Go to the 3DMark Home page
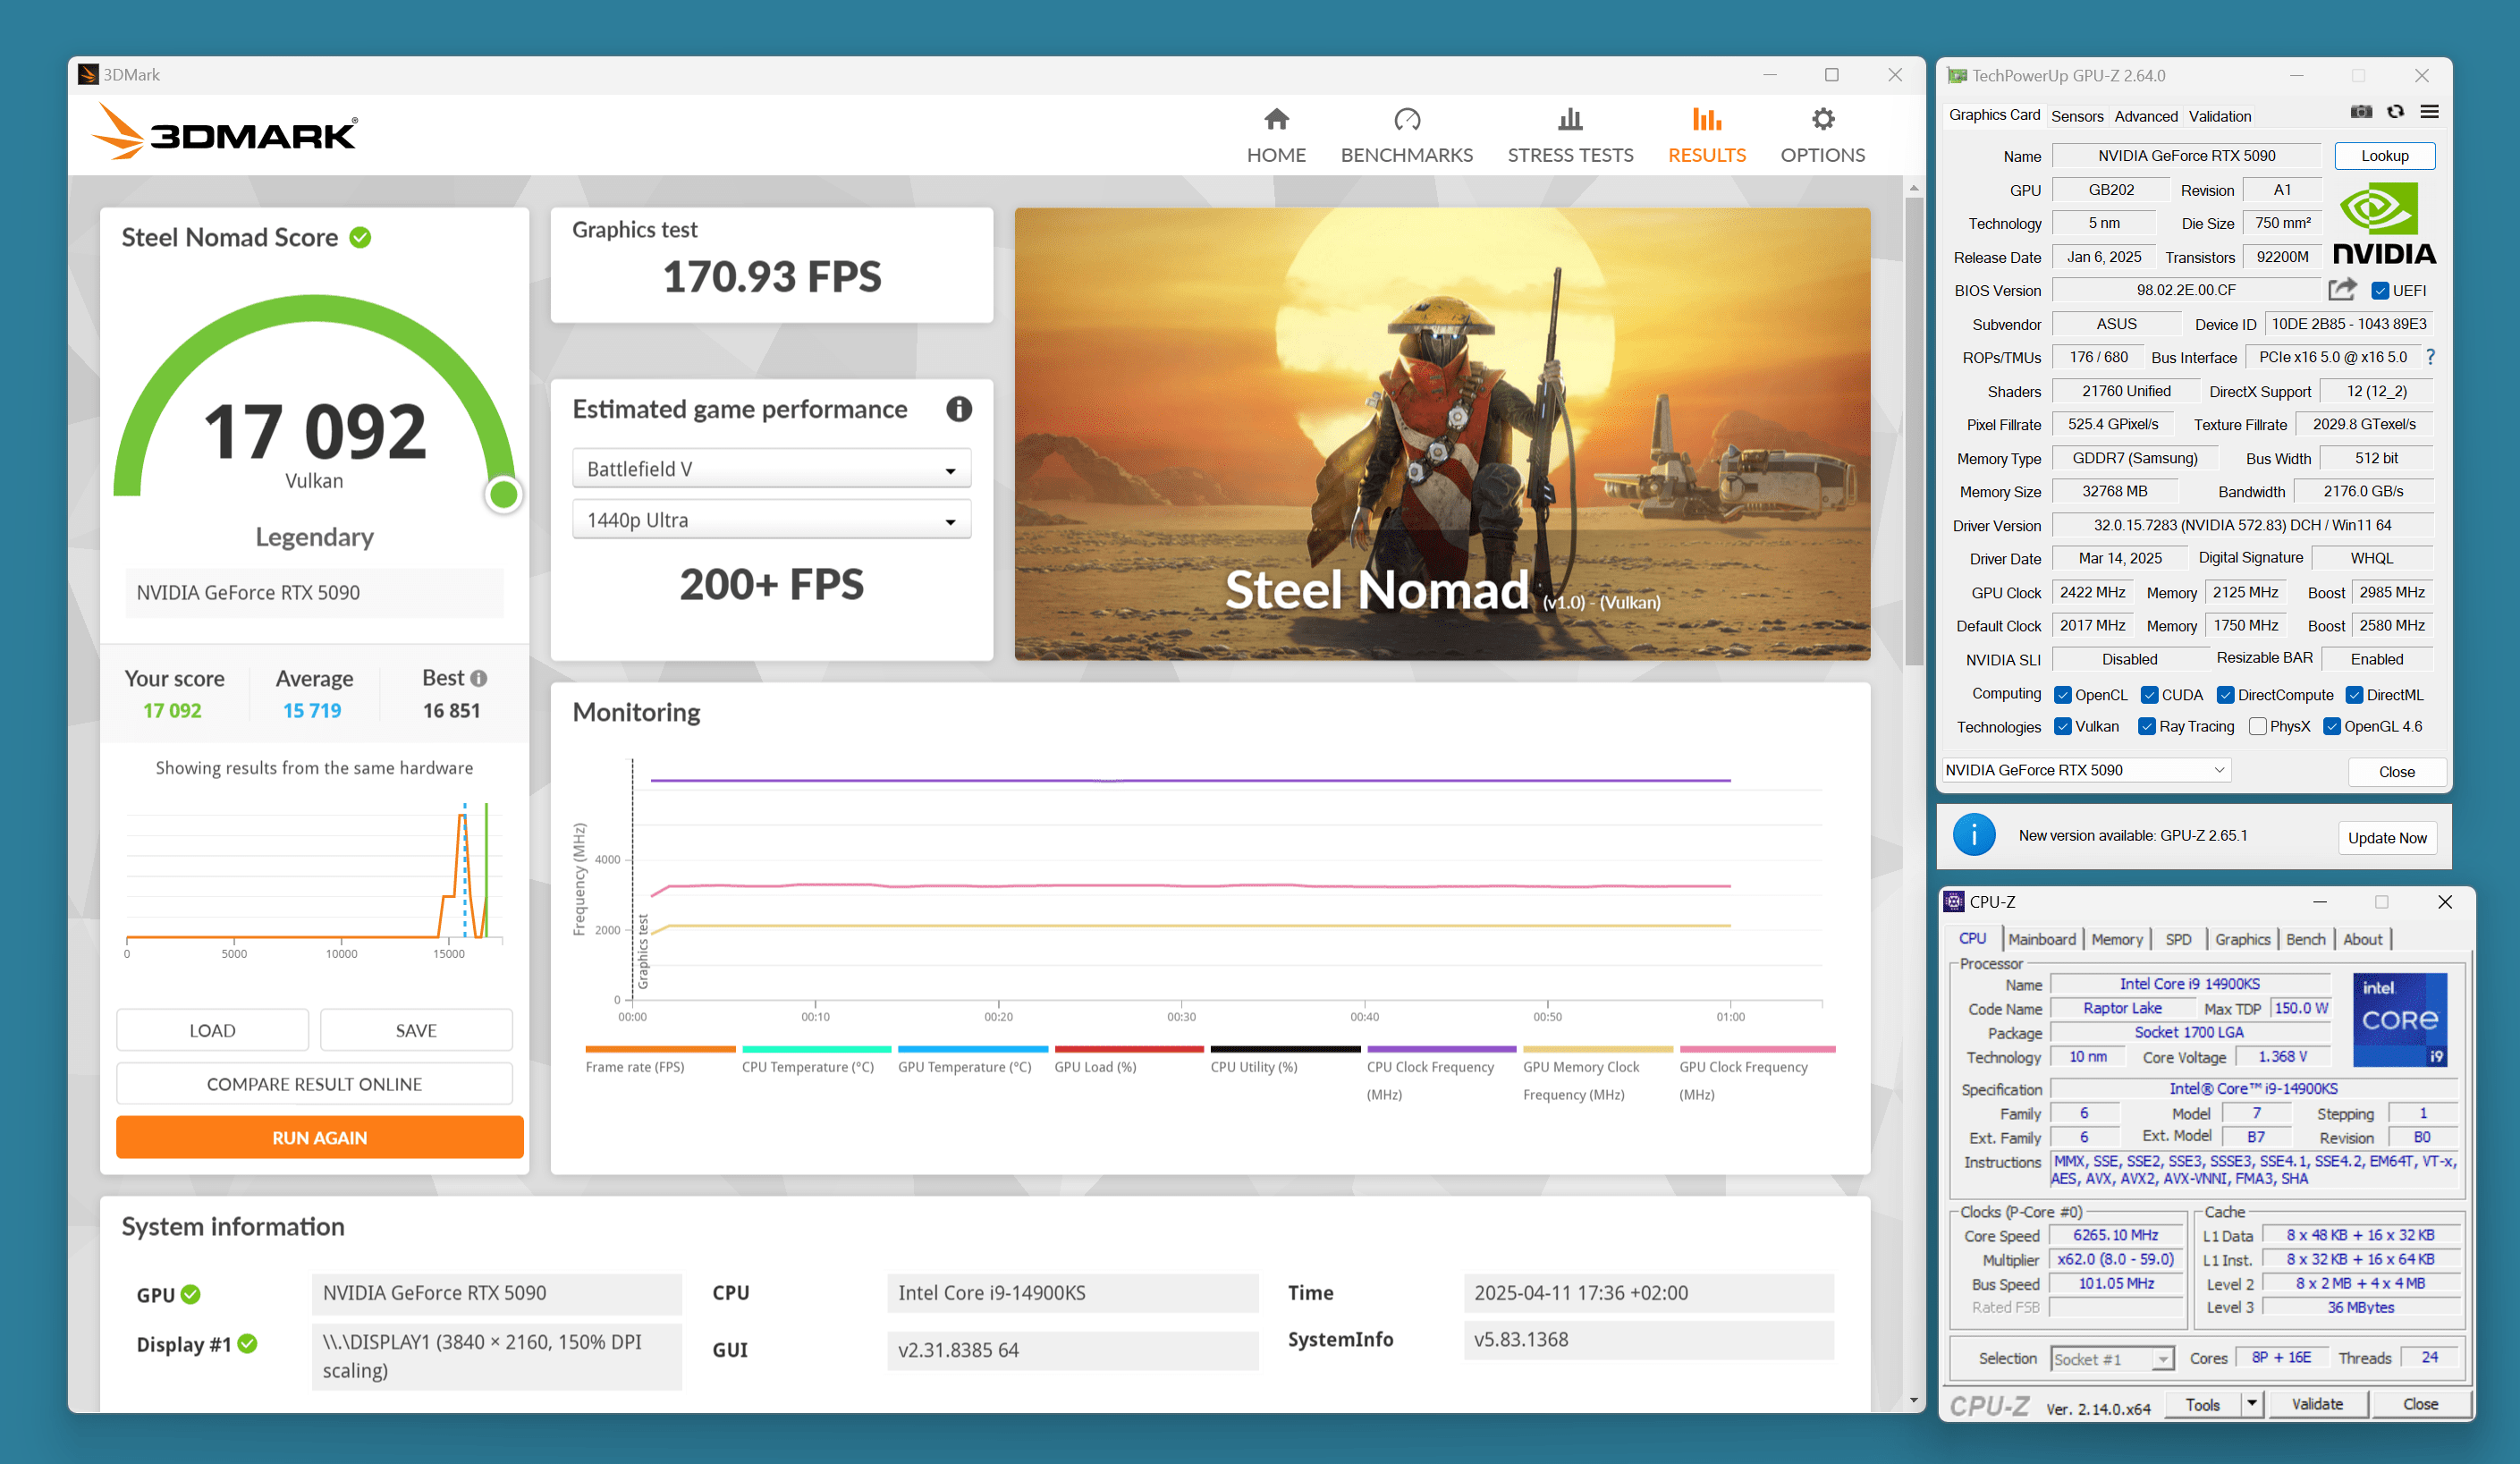Screen dimensions: 2520x1464 (1276, 136)
